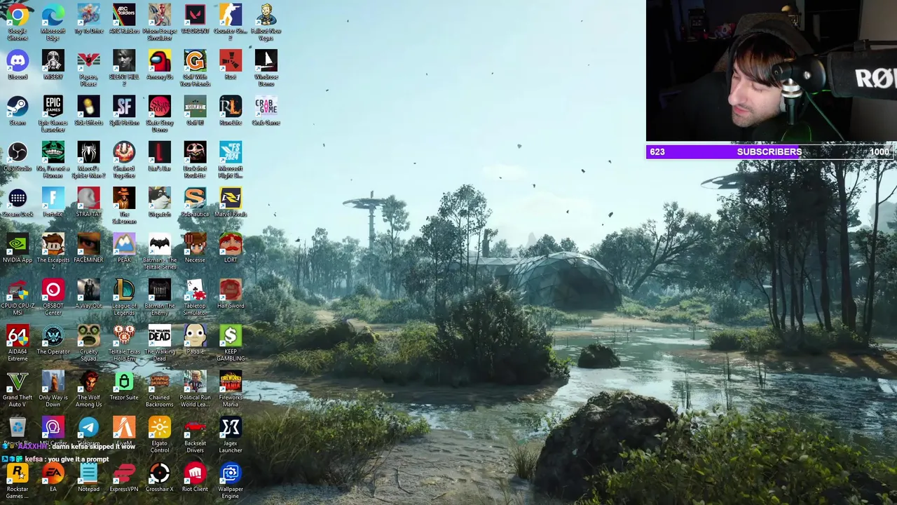Click the purple subscribers goal progress bar
Viewport: 897px width, 505px height.
(770, 151)
